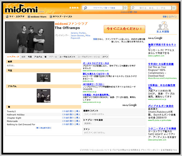Viewport: 182px width, 156px height.
Task: Click この曲を歌う for Hallmark Holiday
Action: (x=68, y=115)
